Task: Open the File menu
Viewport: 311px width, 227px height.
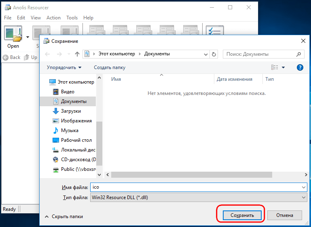Action: [x=8, y=18]
